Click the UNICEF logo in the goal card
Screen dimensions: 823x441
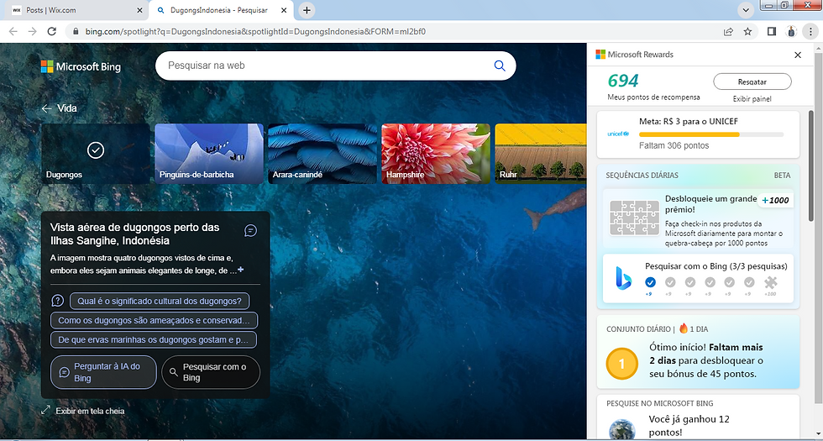618,134
